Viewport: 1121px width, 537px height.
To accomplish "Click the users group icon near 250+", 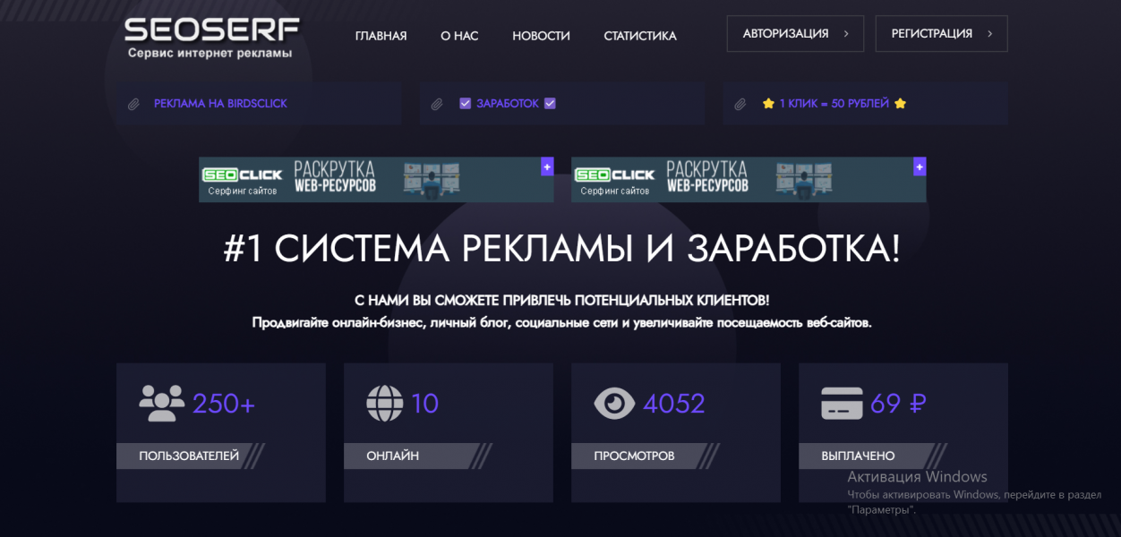I will click(x=161, y=404).
